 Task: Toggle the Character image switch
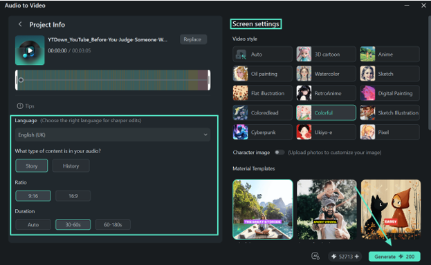[x=279, y=153]
